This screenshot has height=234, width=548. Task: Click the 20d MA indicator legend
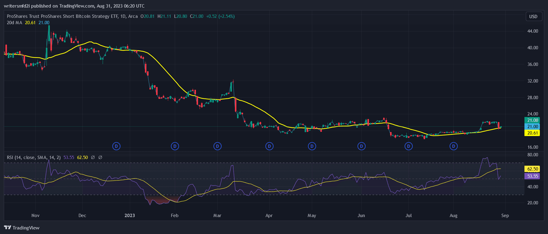tap(14, 23)
